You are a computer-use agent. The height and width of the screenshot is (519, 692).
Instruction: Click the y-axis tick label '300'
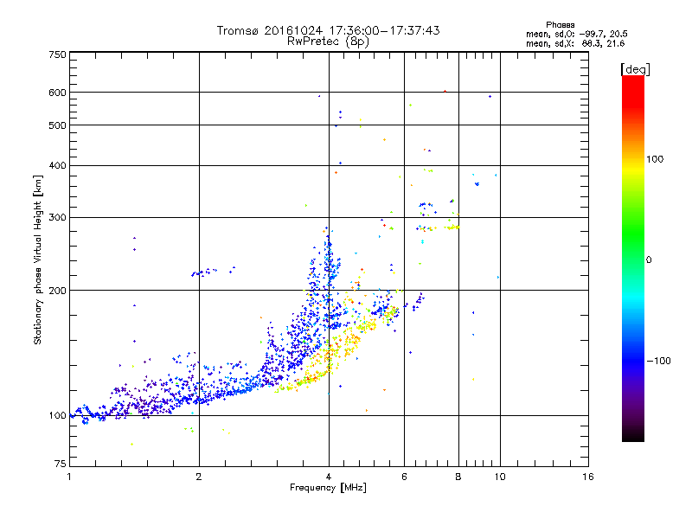[x=58, y=217]
